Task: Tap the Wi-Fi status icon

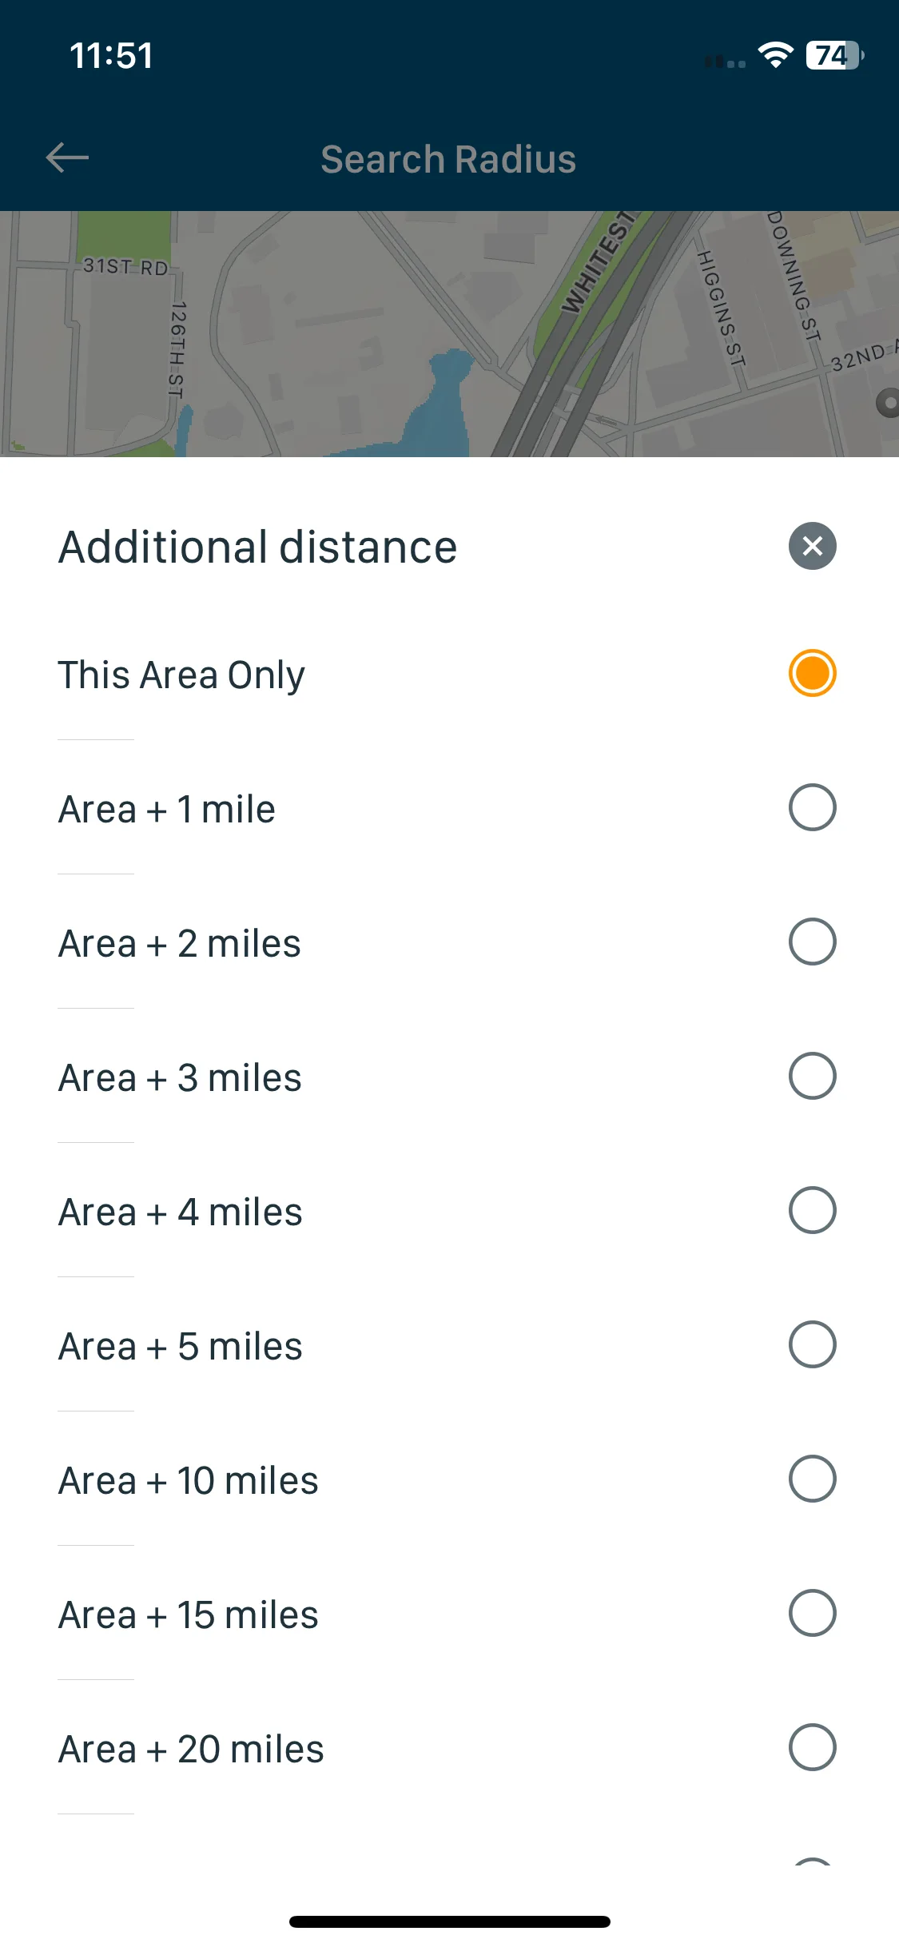Action: click(x=775, y=55)
